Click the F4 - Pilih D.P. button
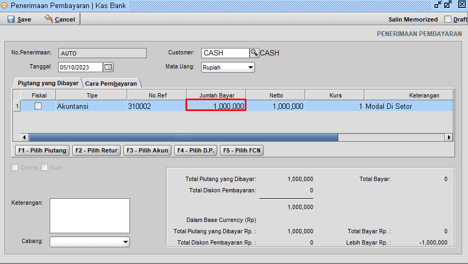468x264 pixels. pyautogui.click(x=196, y=150)
